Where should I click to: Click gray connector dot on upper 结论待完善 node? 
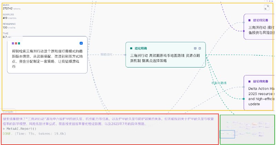[x=244, y=22]
